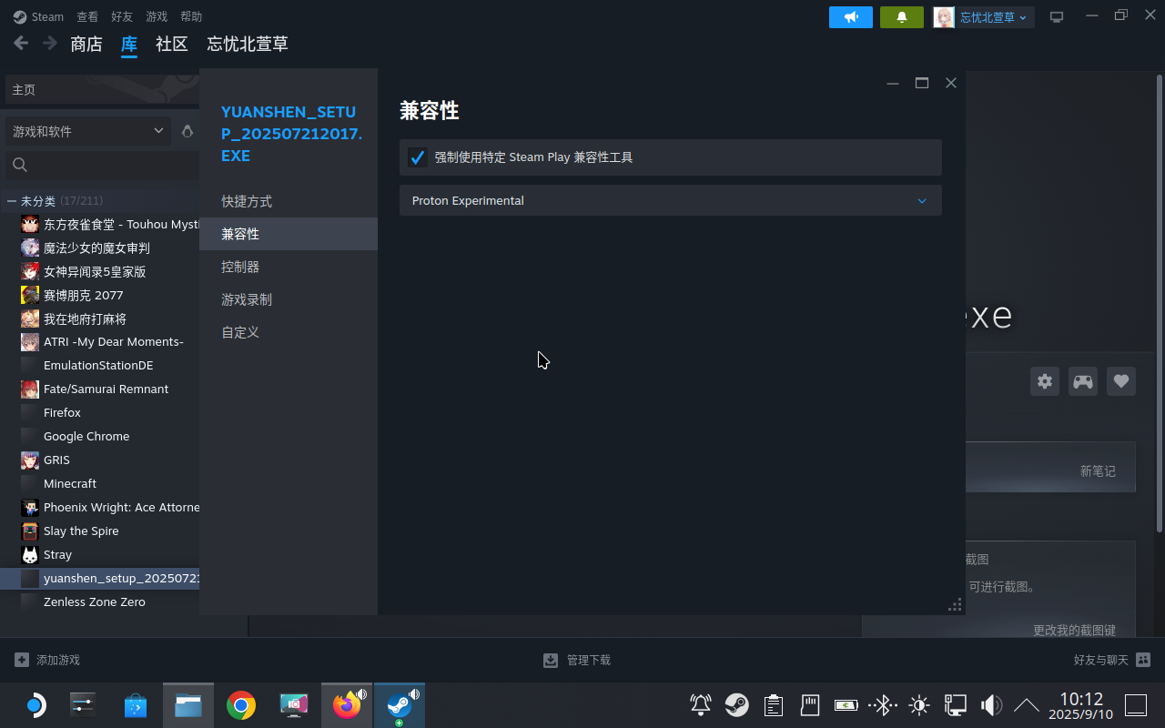Open the 游戏录制 tab
This screenshot has width=1165, height=728.
click(x=289, y=299)
